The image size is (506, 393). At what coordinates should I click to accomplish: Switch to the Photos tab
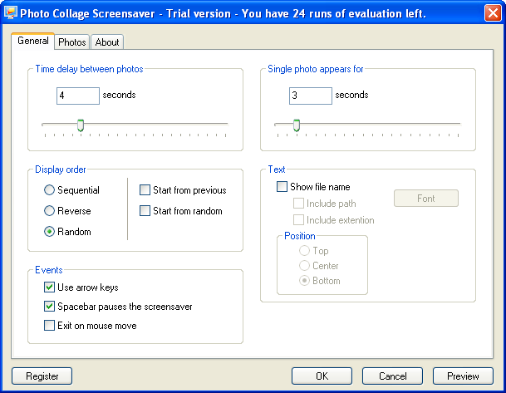point(72,42)
